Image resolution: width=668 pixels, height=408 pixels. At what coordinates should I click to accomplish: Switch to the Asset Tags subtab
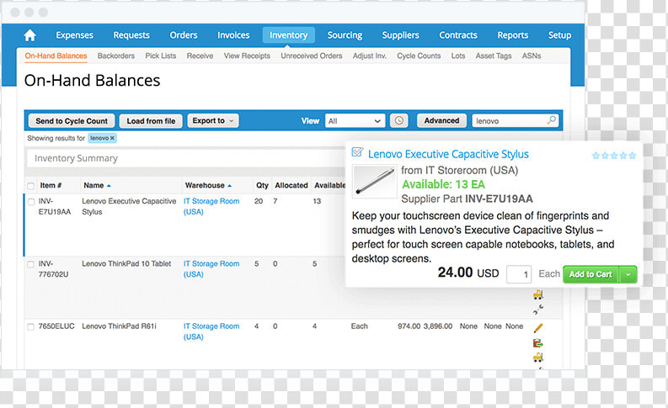click(x=494, y=56)
